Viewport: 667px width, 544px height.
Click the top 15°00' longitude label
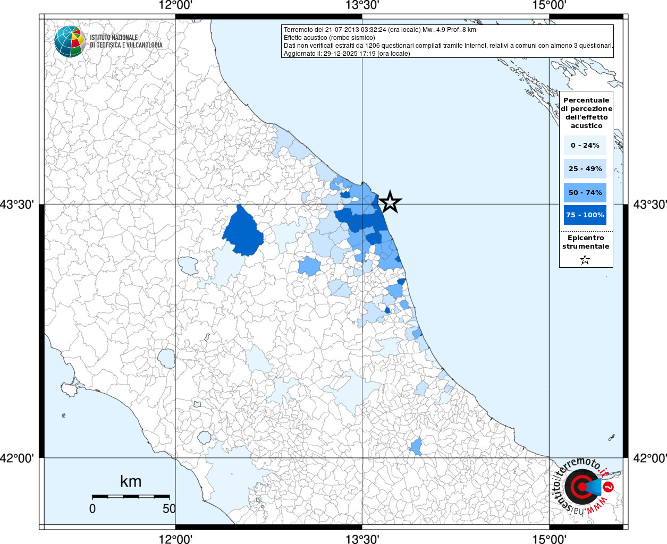coord(549,5)
